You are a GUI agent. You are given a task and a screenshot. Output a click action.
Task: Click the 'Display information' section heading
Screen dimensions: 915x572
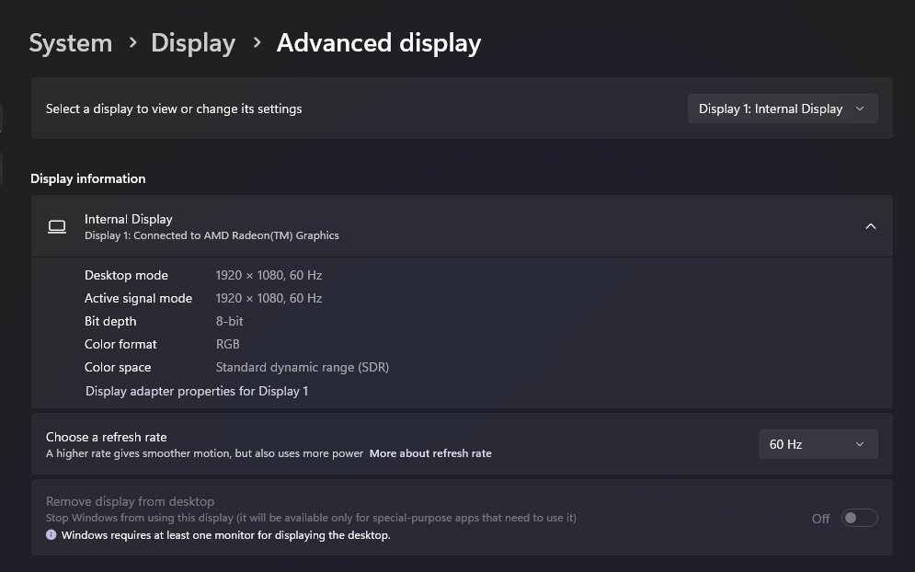pos(88,178)
